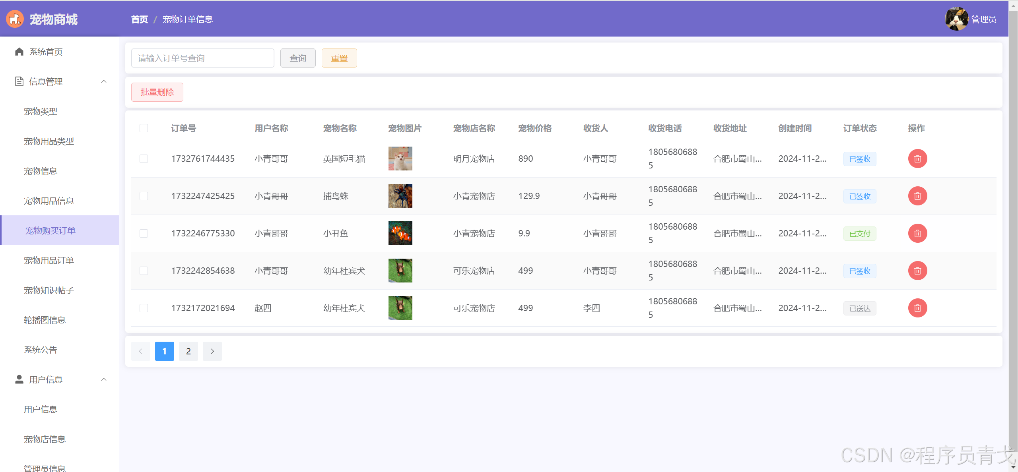
Task: Select checkbox for order 1732172021694
Action: tap(144, 308)
